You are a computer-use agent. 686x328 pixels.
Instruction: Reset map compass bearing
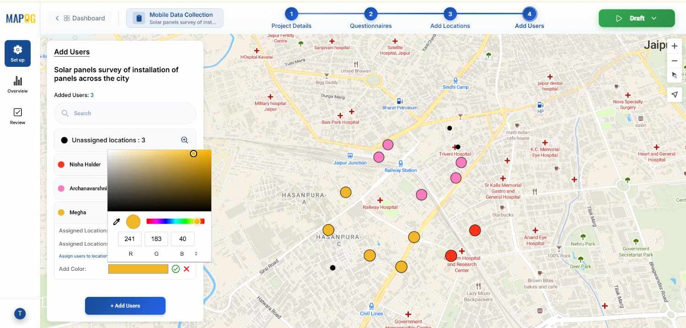(674, 75)
